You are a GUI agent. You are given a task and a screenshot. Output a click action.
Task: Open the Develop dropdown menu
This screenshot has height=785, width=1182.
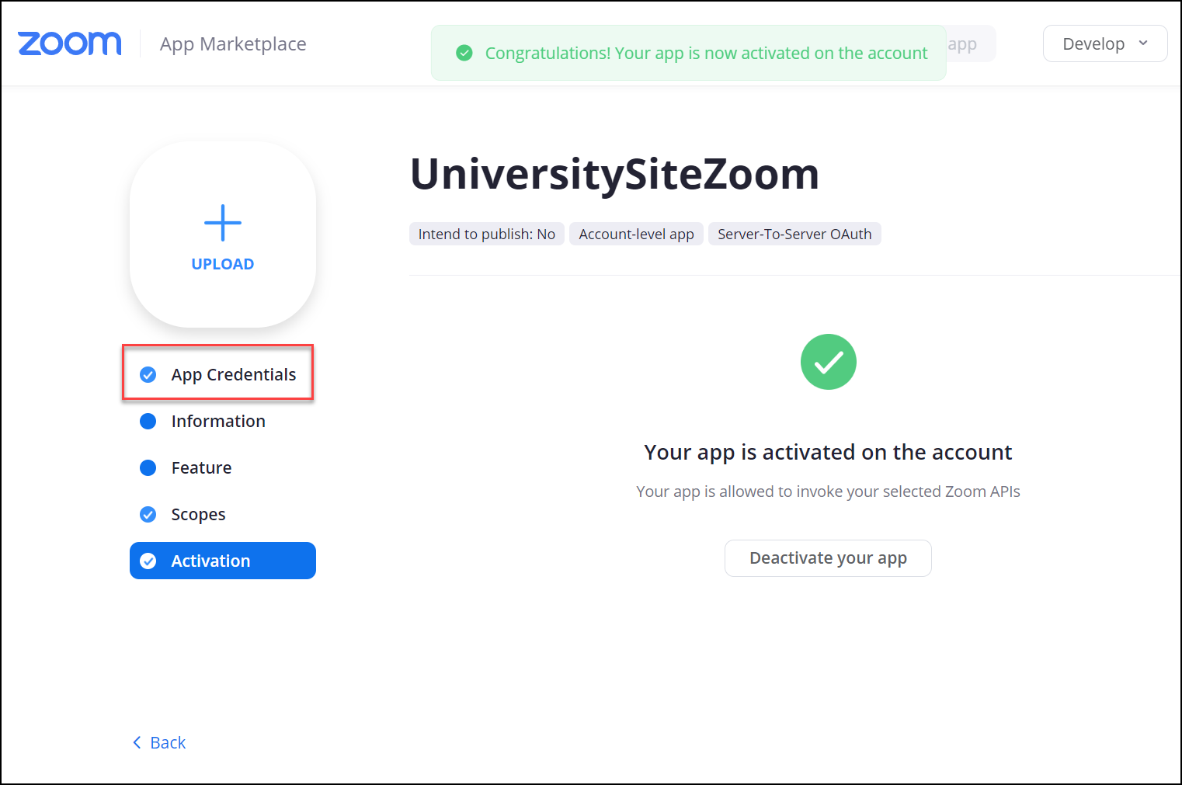click(x=1104, y=43)
